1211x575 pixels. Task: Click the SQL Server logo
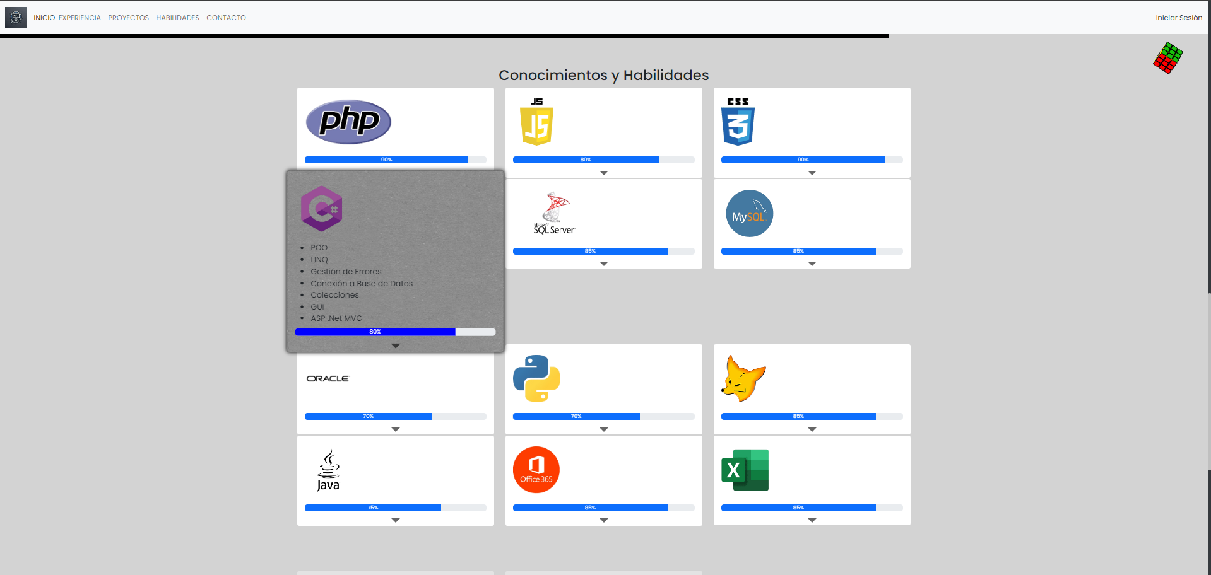(554, 213)
